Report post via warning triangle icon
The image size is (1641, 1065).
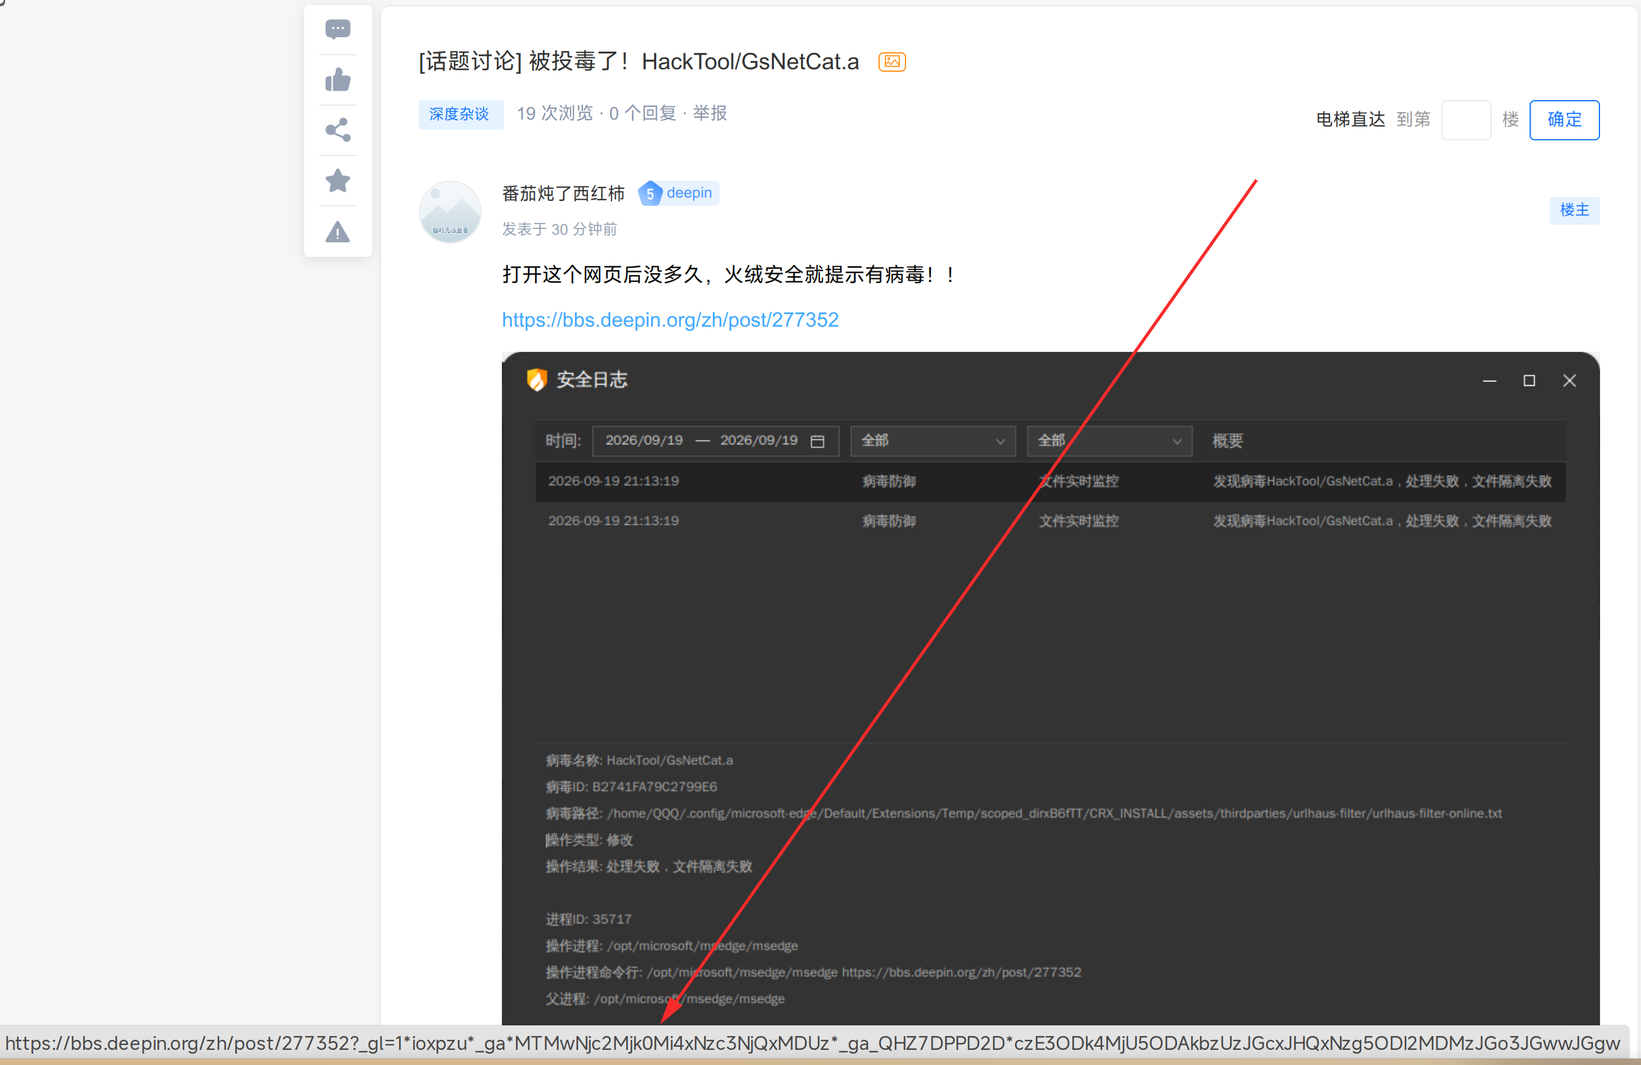pos(338,232)
